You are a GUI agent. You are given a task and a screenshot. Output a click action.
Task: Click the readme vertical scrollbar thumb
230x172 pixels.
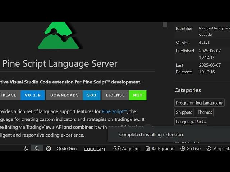[165, 24]
